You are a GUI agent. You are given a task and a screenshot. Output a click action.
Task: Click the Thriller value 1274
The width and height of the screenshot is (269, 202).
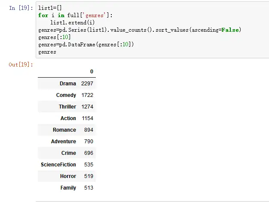point(87,107)
